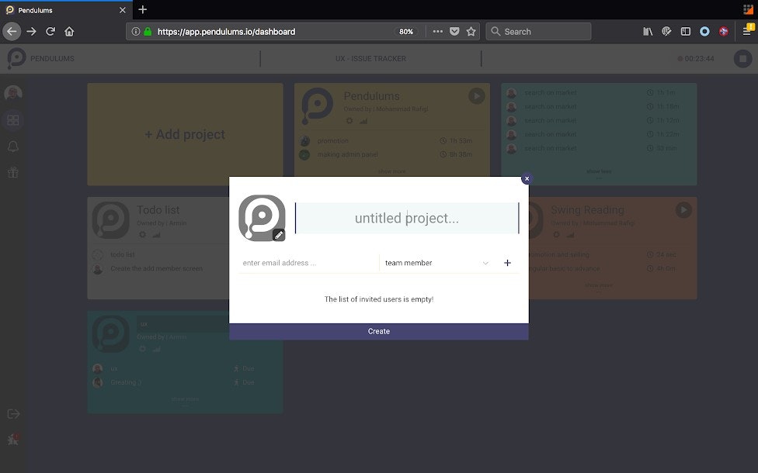Start timer on Pendulums project card
The image size is (758, 473).
477,96
